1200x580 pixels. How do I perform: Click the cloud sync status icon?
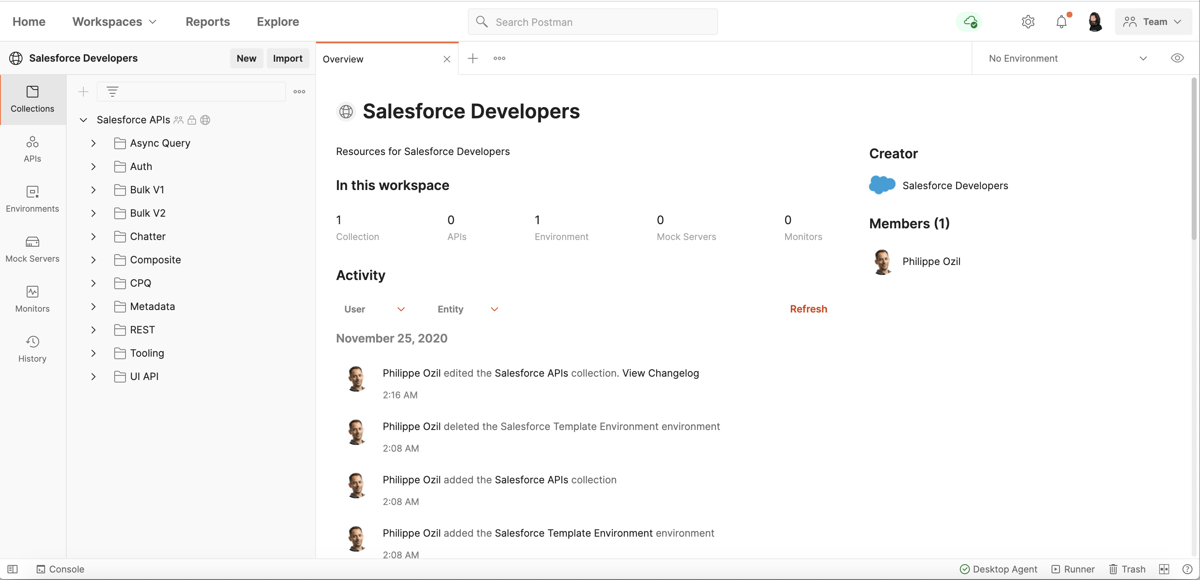[969, 22]
